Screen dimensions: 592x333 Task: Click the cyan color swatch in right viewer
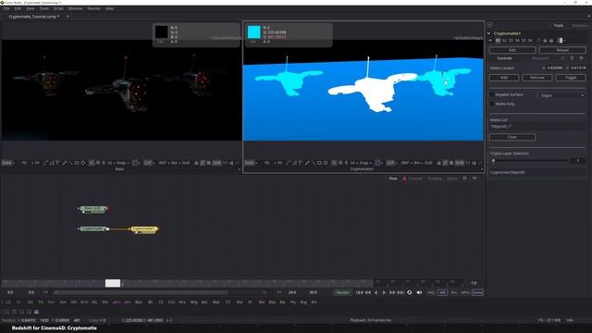tap(253, 32)
